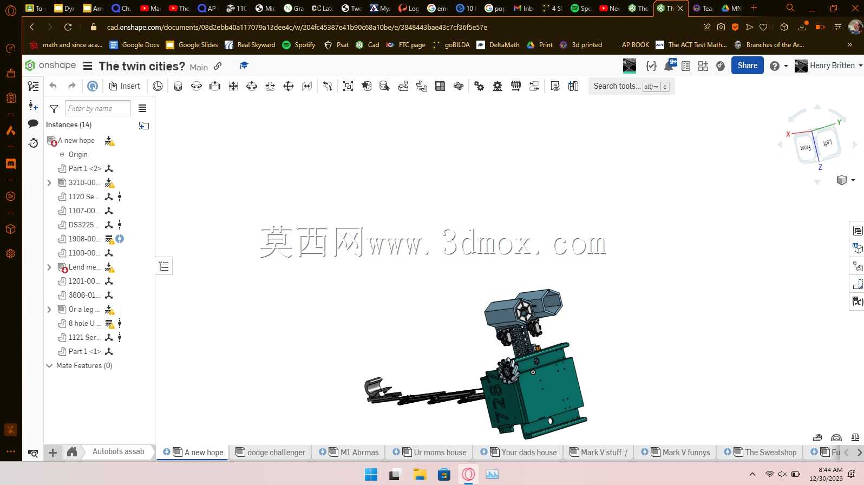Open the App Store grid-plus icon
864x485 pixels.
click(x=703, y=66)
